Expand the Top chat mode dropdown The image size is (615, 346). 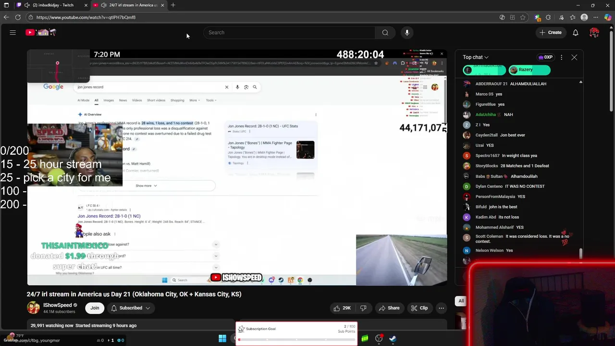[x=476, y=57]
